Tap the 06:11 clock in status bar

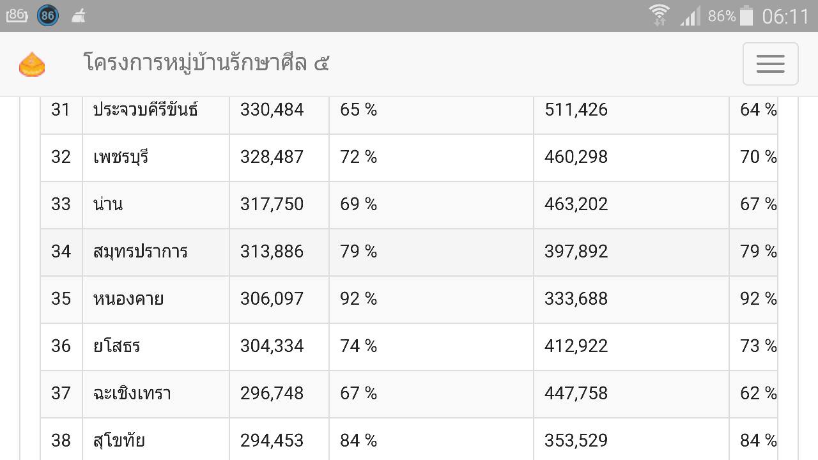pyautogui.click(x=785, y=16)
